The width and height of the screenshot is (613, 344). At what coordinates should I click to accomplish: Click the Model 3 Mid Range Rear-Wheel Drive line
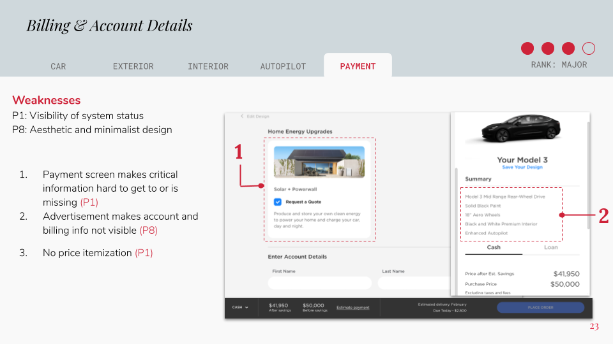505,197
